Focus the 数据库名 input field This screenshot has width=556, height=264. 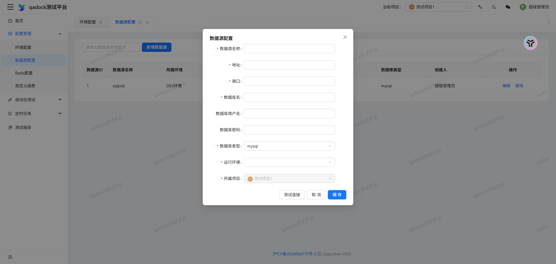coord(289,97)
